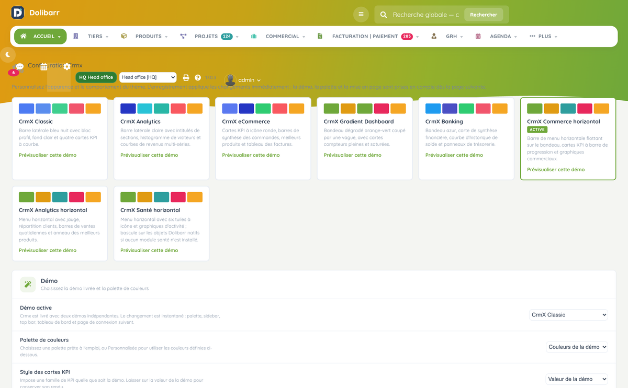Click the briefcase icon for Commercial
Image resolution: width=628 pixels, height=388 pixels.
(254, 36)
